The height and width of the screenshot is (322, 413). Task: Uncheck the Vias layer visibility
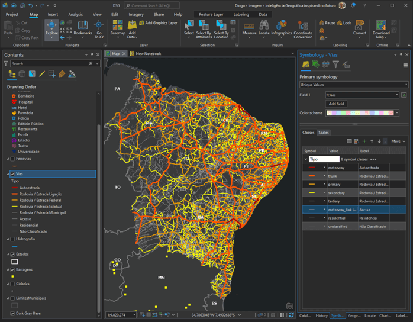tap(12, 174)
